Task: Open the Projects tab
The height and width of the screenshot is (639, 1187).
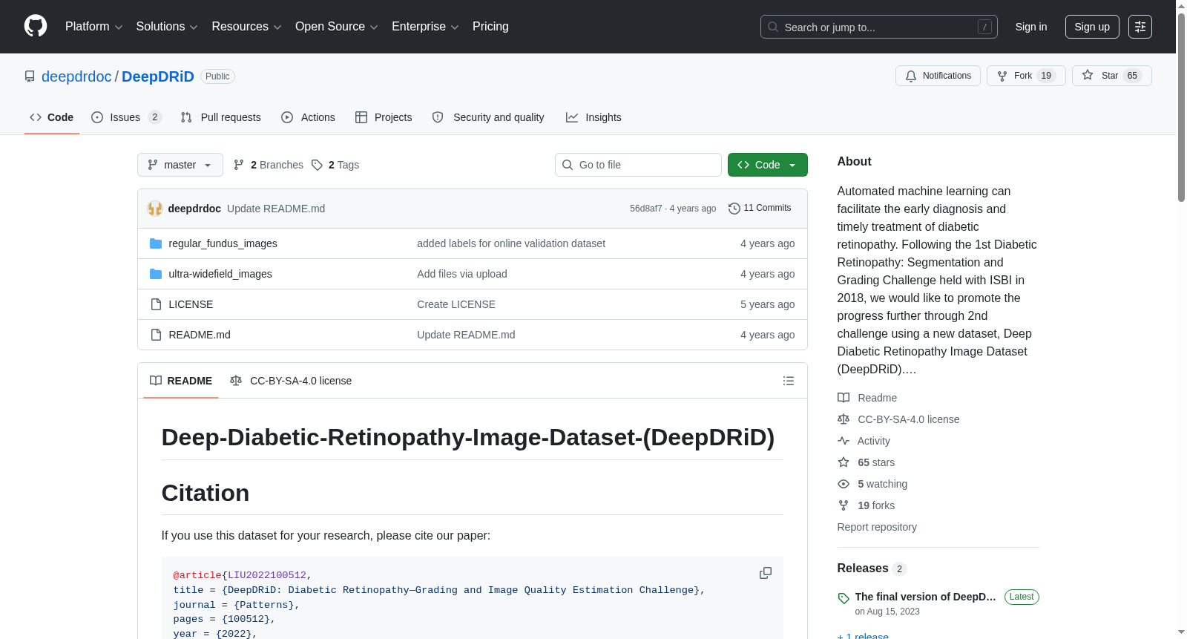Action: pos(384,117)
